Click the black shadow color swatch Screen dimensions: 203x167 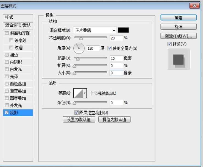[123, 30]
